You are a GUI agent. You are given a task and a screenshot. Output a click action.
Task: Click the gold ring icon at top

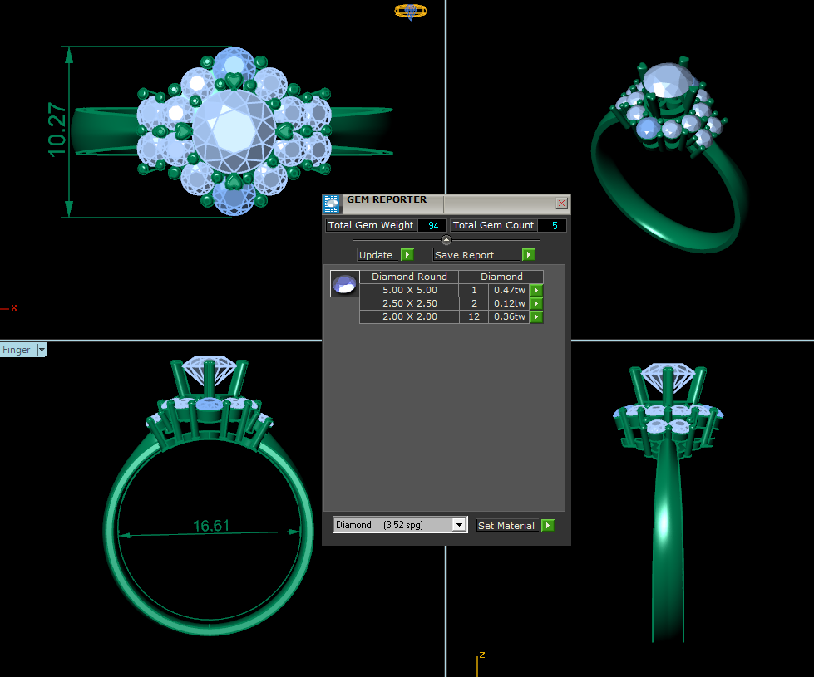411,11
